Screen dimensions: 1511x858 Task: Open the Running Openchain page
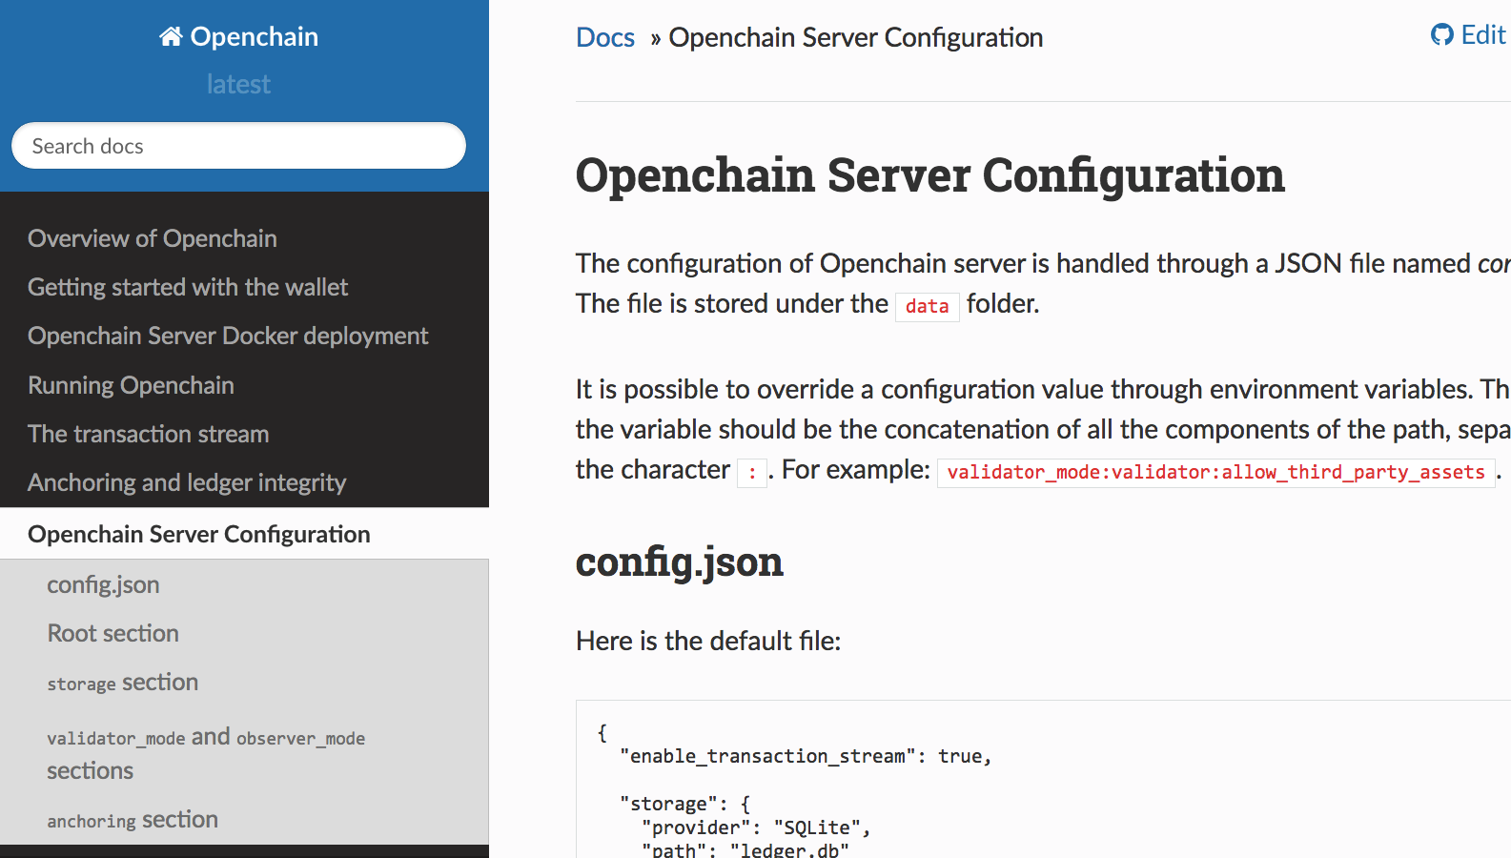(131, 385)
